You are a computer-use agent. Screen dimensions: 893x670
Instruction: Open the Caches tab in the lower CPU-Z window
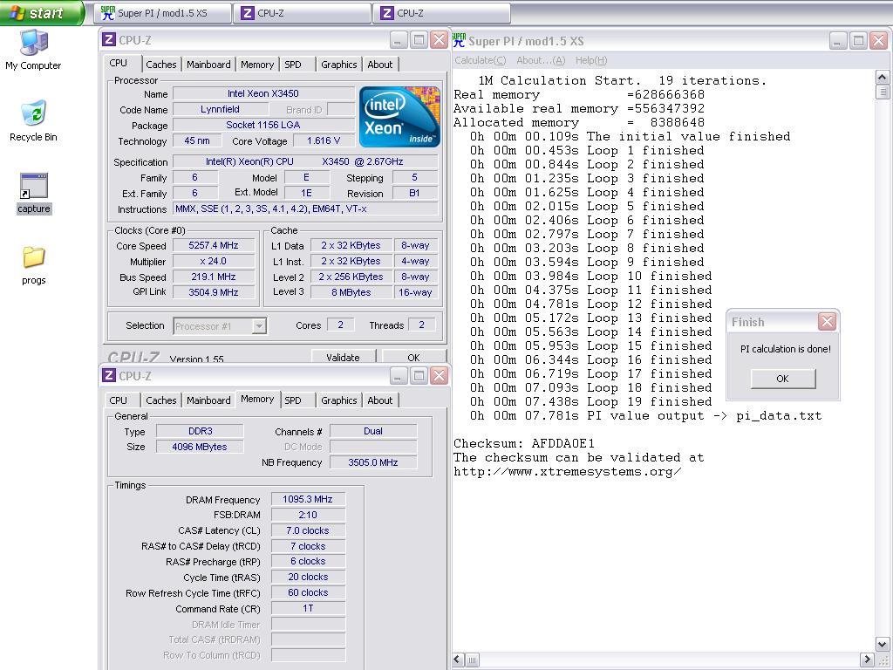click(x=161, y=400)
